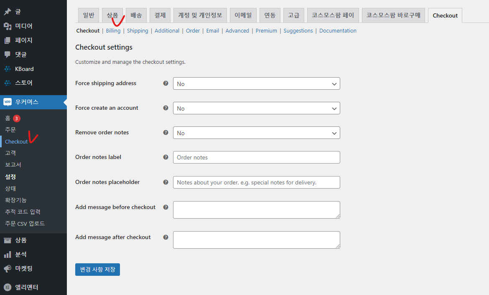Click the bar chart icon beside 분석
This screenshot has height=295, width=489.
[8, 255]
